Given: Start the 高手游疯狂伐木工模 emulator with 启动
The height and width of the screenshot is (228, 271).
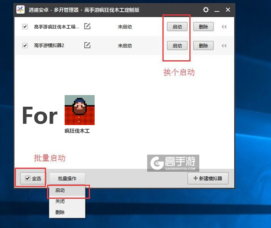Looking at the screenshot, I should click(x=177, y=27).
